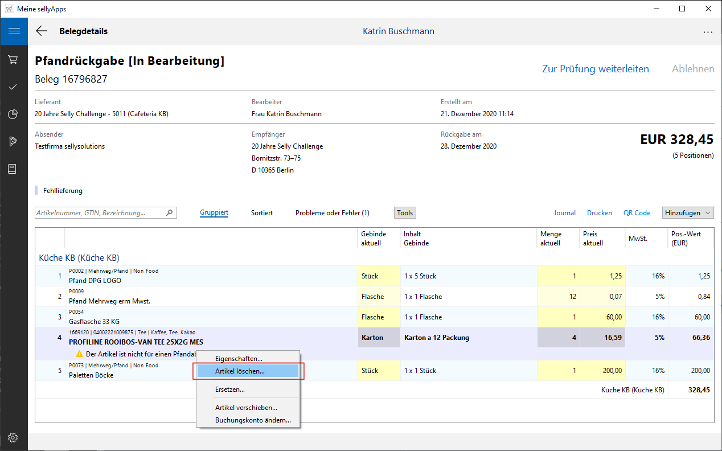Open the shopping cart sidebar icon
Viewport: 722px width, 451px height.
click(x=14, y=60)
